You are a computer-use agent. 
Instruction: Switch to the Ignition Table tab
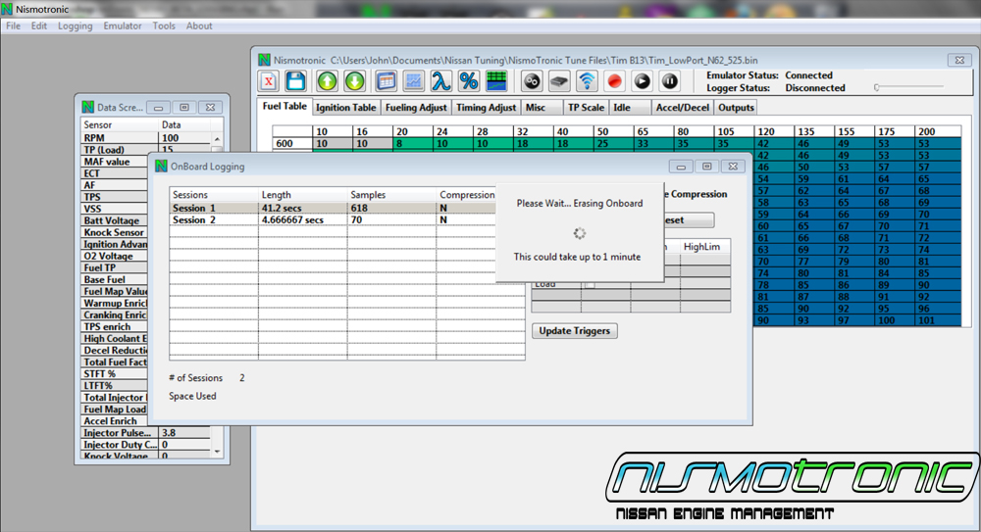coord(345,108)
